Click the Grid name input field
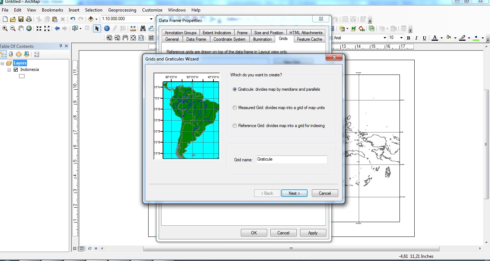This screenshot has height=261, width=490. click(292, 159)
